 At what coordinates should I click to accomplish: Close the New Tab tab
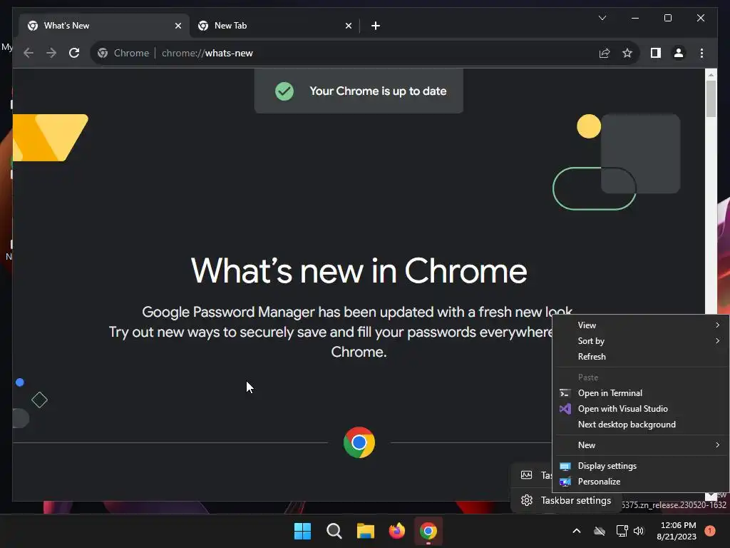348,26
